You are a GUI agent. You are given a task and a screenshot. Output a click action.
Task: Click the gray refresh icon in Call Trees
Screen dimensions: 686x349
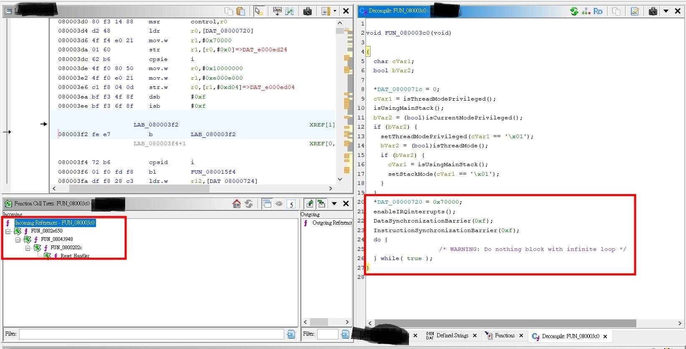(x=249, y=204)
